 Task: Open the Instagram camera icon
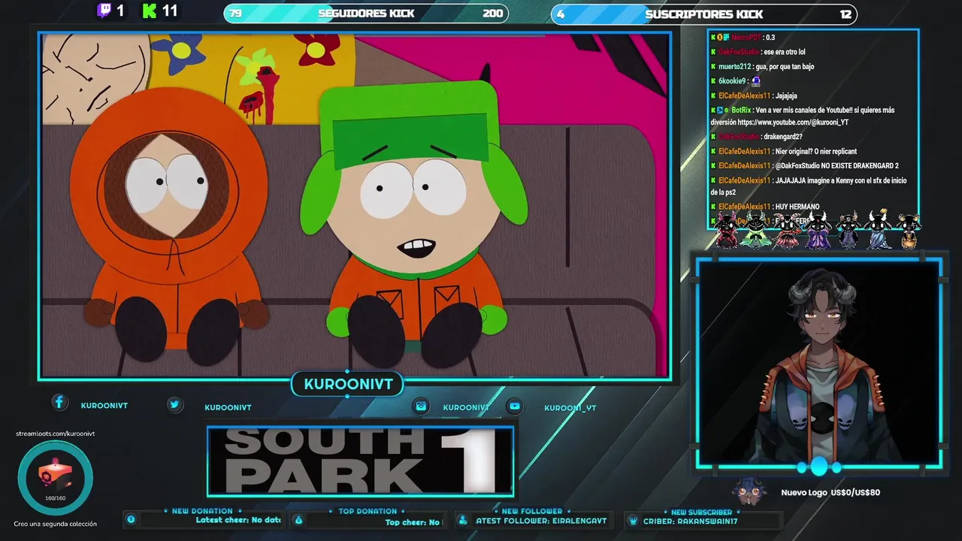click(422, 407)
